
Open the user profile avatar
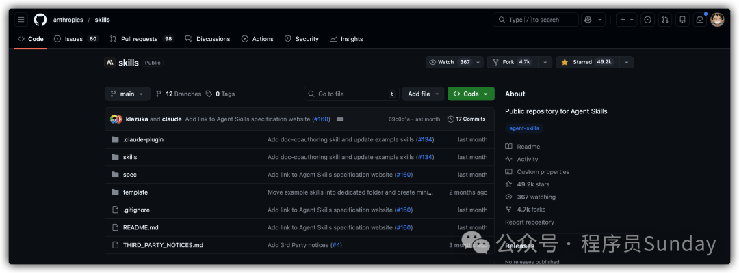[717, 20]
